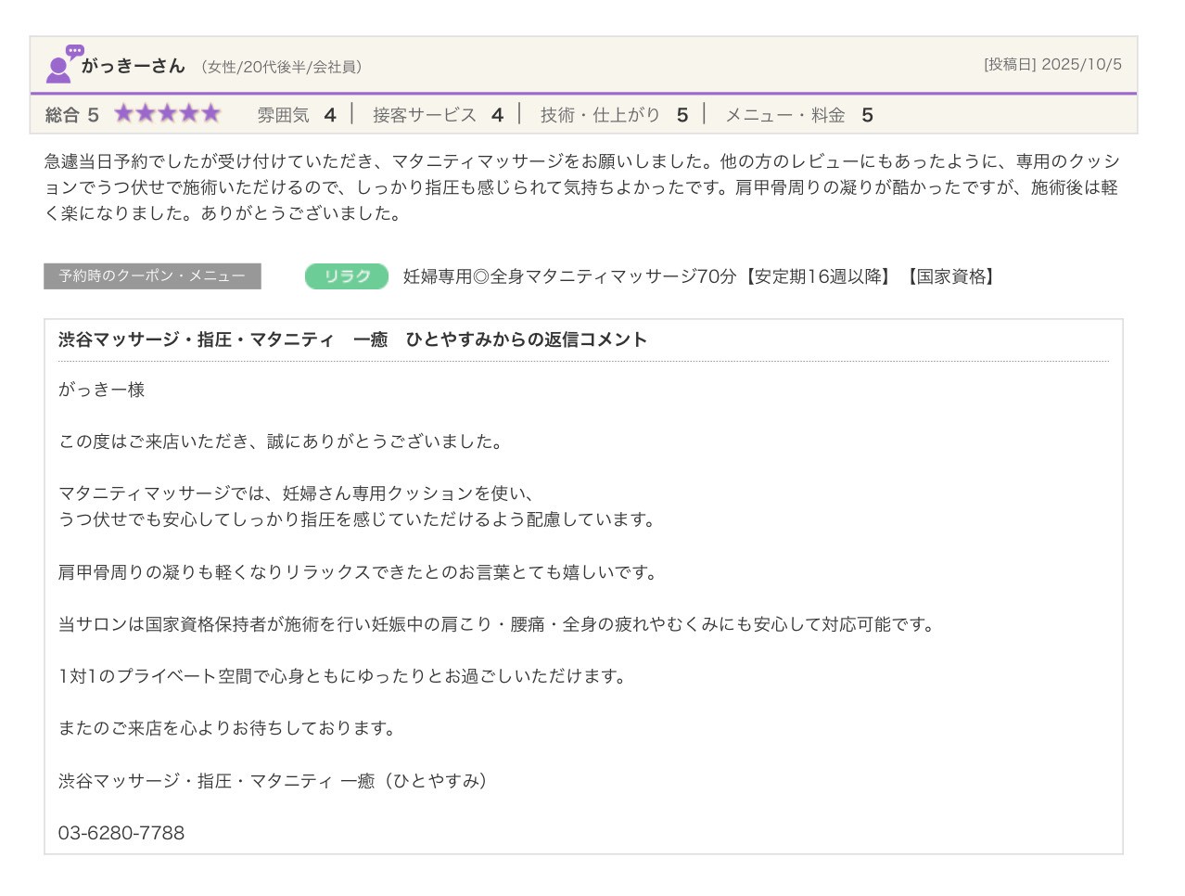This screenshot has width=1185, height=896.
Task: Click the 予約時のクーポン・メニュー gray label
Action: (152, 276)
